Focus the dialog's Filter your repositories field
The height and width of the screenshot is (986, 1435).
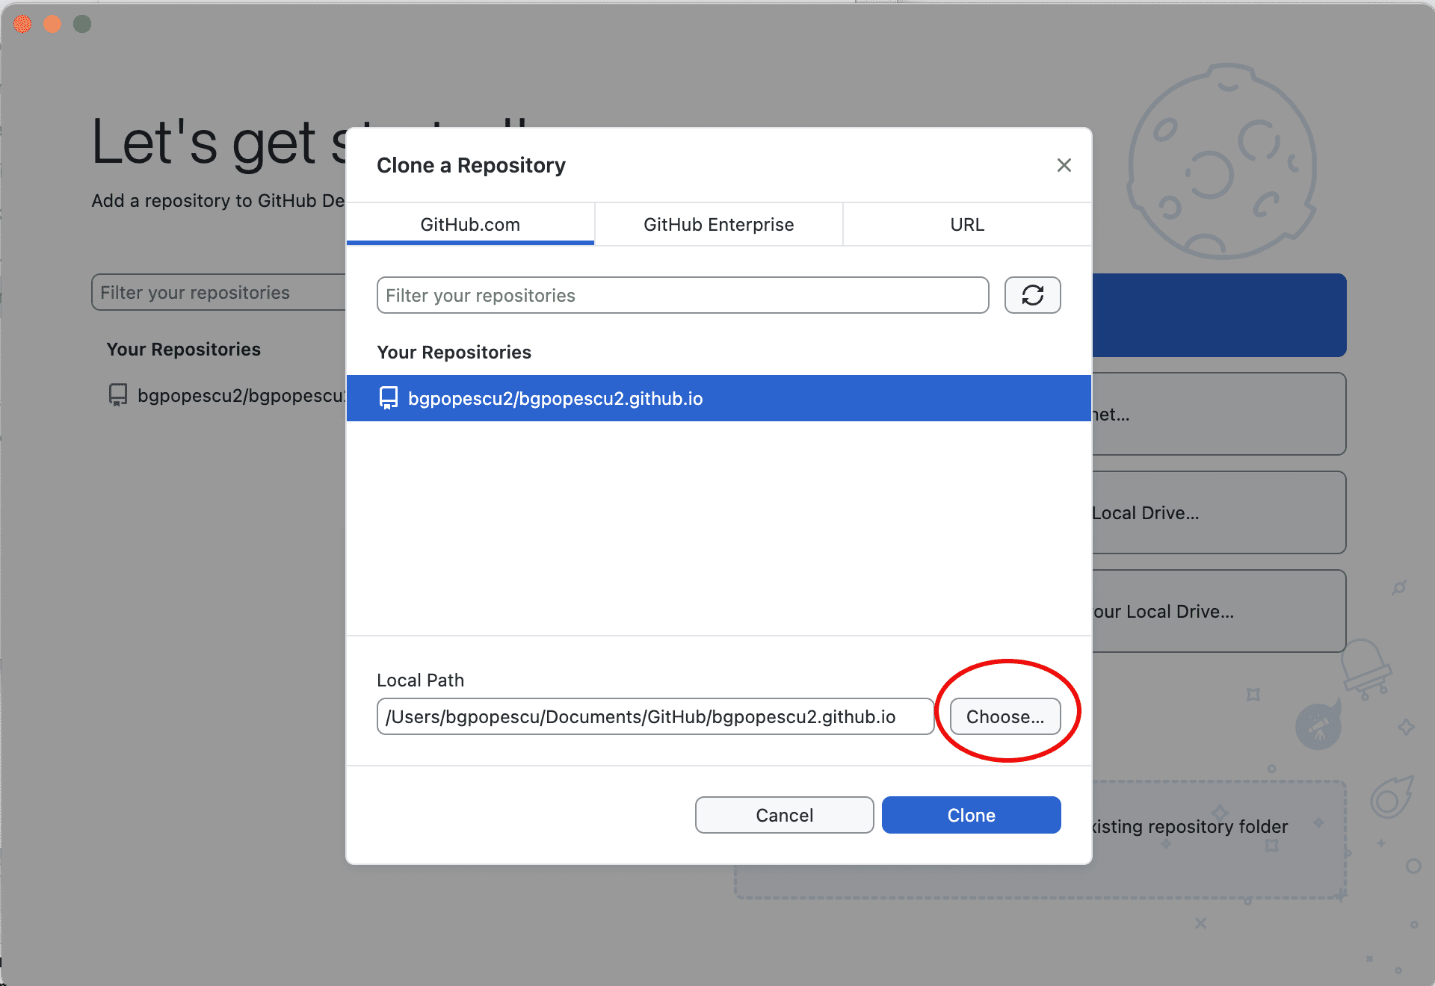(x=682, y=296)
